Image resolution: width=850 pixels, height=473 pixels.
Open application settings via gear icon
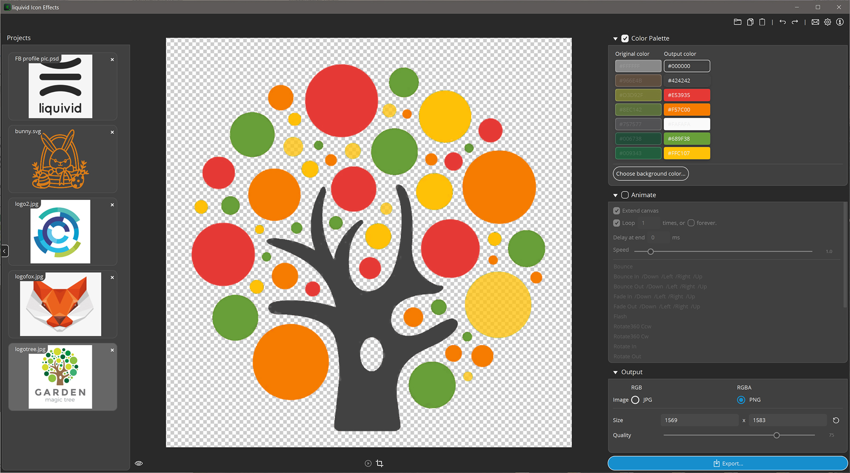pos(827,22)
